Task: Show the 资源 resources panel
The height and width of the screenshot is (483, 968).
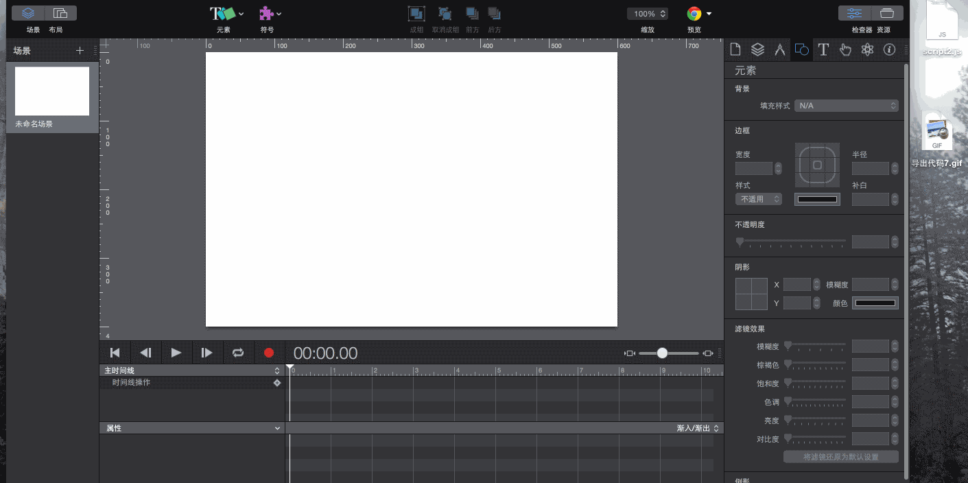Action: click(887, 13)
